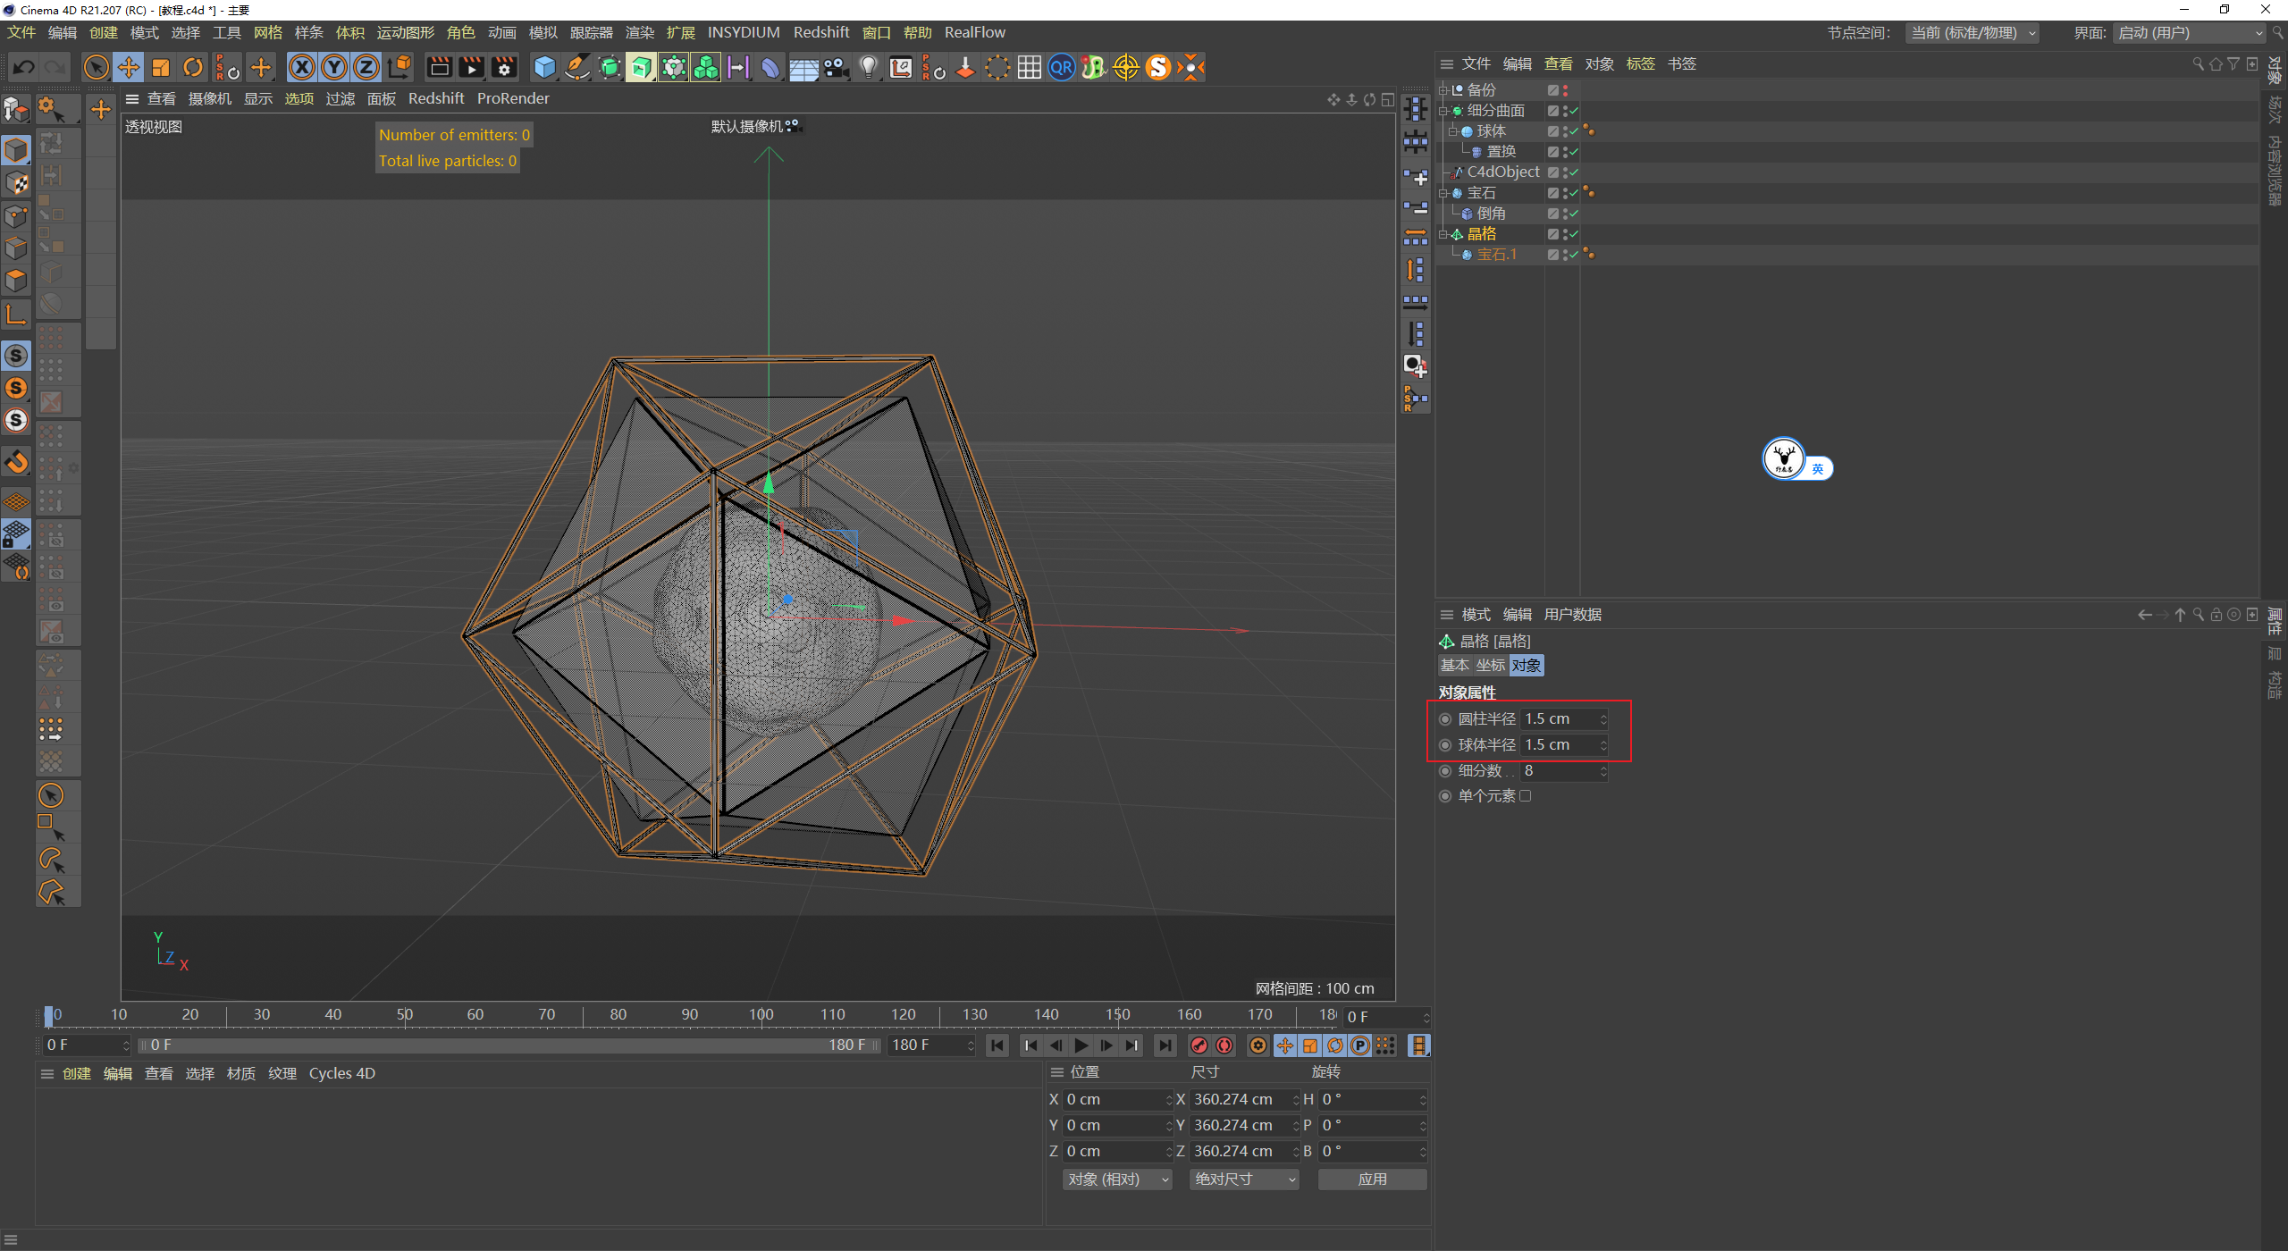The height and width of the screenshot is (1251, 2288).
Task: Enable the 单个元素 checkbox
Action: pyautogui.click(x=1525, y=795)
